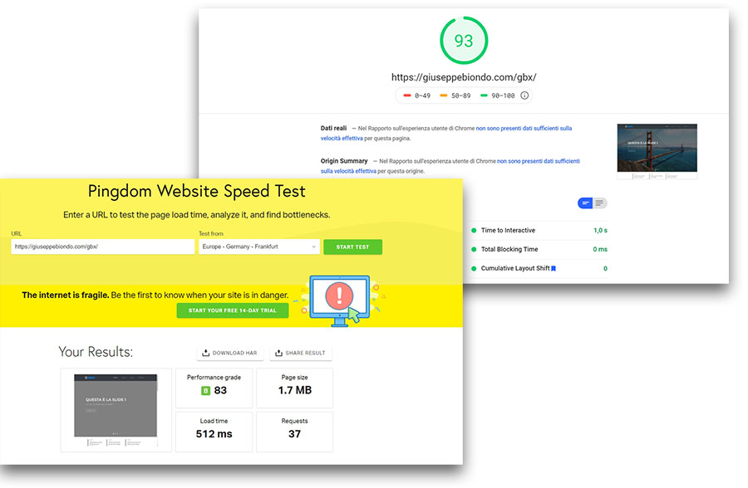
Task: Click the download icon on Download HAR
Action: [206, 353]
